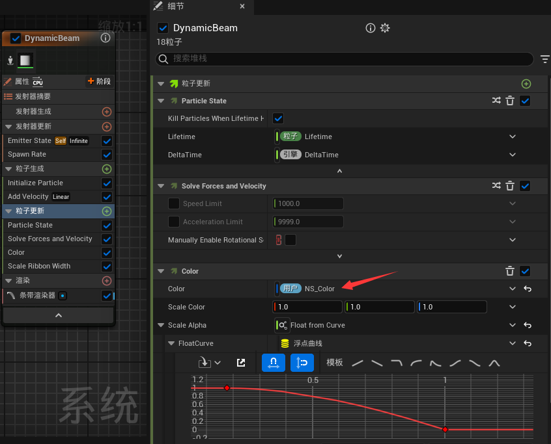
Task: Apply the last peak curve template
Action: (494, 363)
